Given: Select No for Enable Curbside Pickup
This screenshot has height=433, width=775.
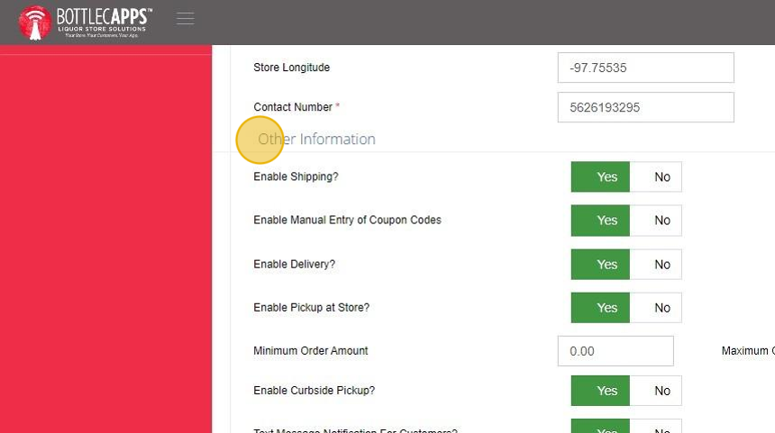Looking at the screenshot, I should (x=656, y=391).
